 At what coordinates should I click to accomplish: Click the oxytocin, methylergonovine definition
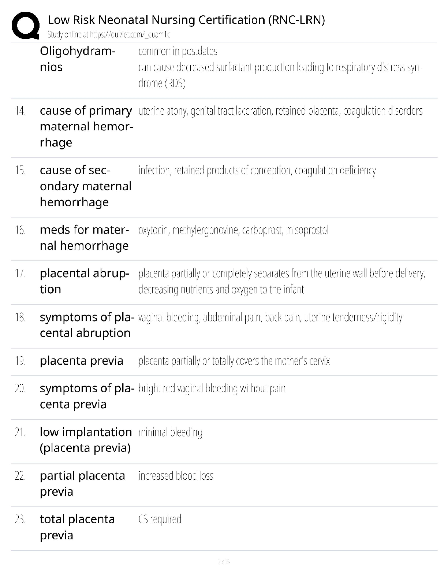pos(233,230)
